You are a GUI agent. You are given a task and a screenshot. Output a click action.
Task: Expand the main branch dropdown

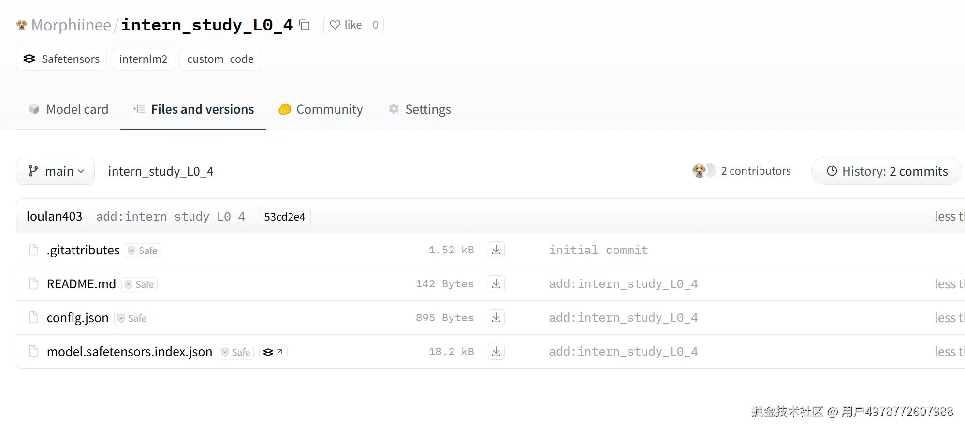point(56,171)
